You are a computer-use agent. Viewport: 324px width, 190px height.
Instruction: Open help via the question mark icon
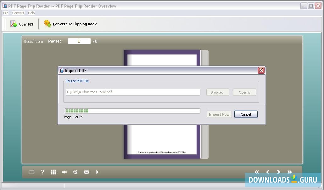click(42, 172)
